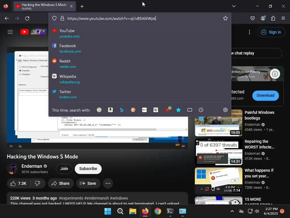Open the ad info circle icon
Viewport: 290px width, 218px height.
click(275, 74)
